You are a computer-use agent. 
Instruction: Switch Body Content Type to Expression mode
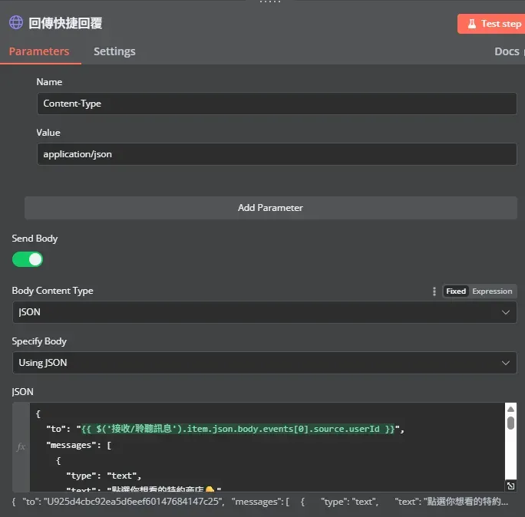[492, 291]
